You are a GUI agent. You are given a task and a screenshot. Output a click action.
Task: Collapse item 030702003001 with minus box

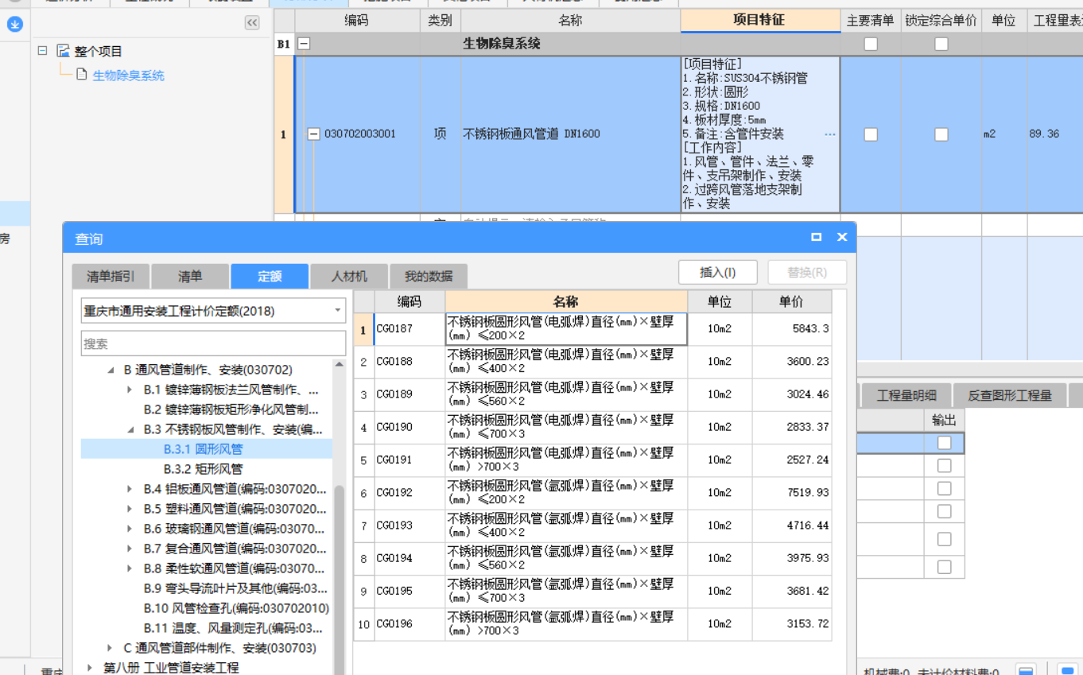coord(314,134)
